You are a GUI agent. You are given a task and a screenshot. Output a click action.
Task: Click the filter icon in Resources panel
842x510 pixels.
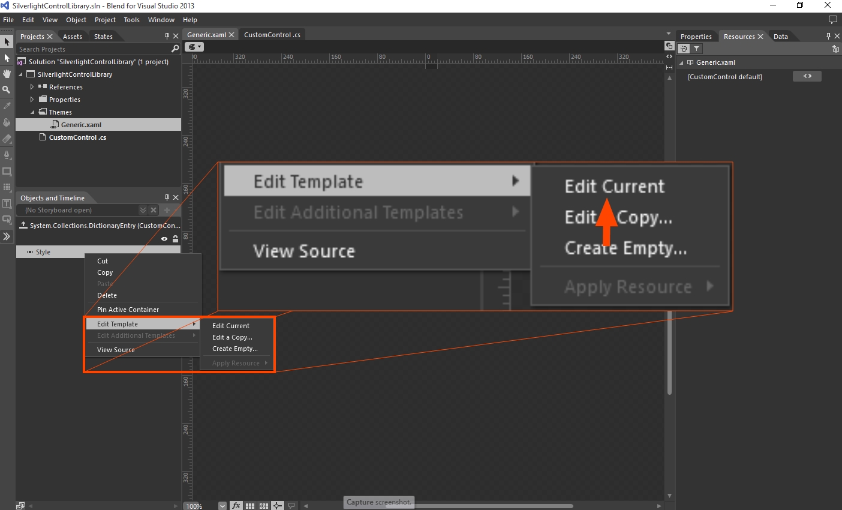tap(696, 49)
